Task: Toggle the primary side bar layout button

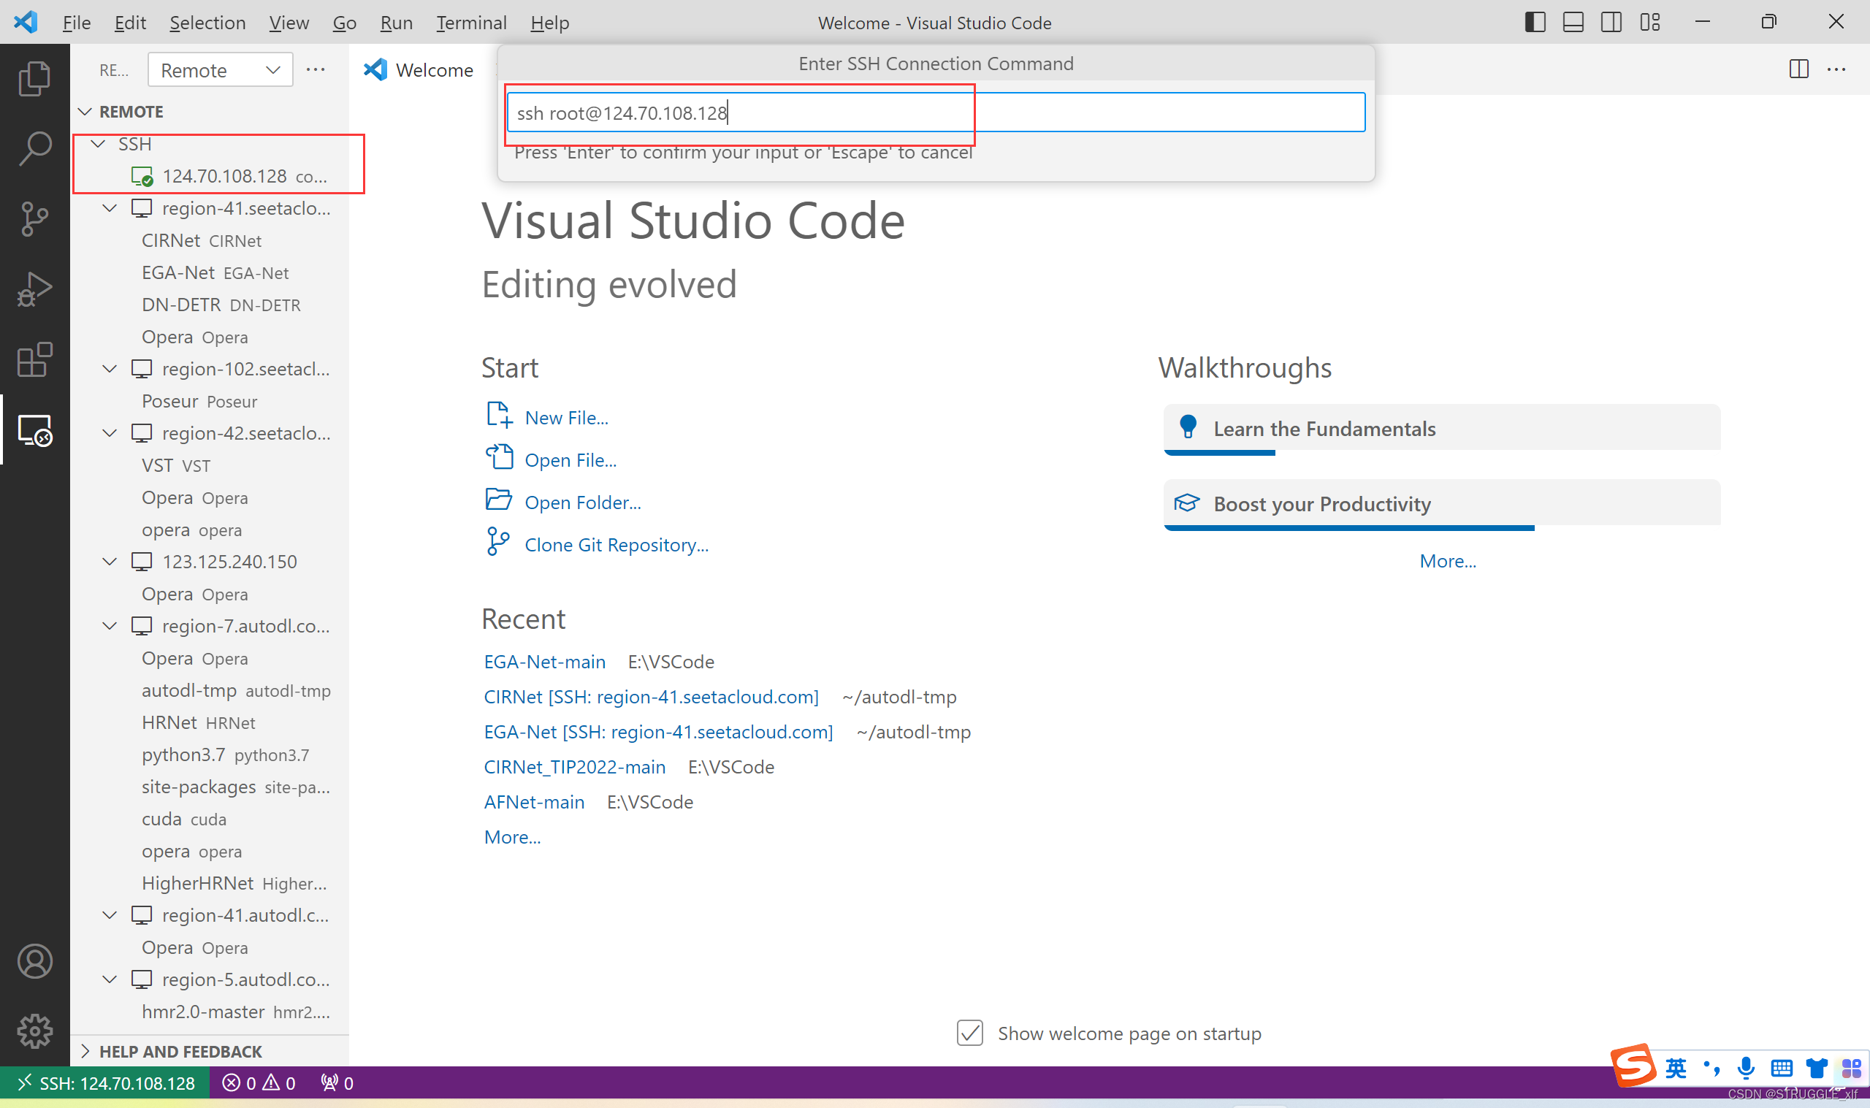Action: pyautogui.click(x=1535, y=23)
